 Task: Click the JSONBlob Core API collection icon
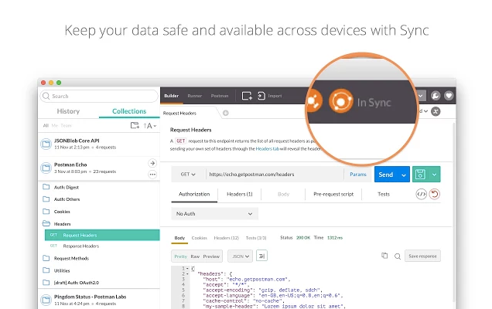pyautogui.click(x=46, y=144)
